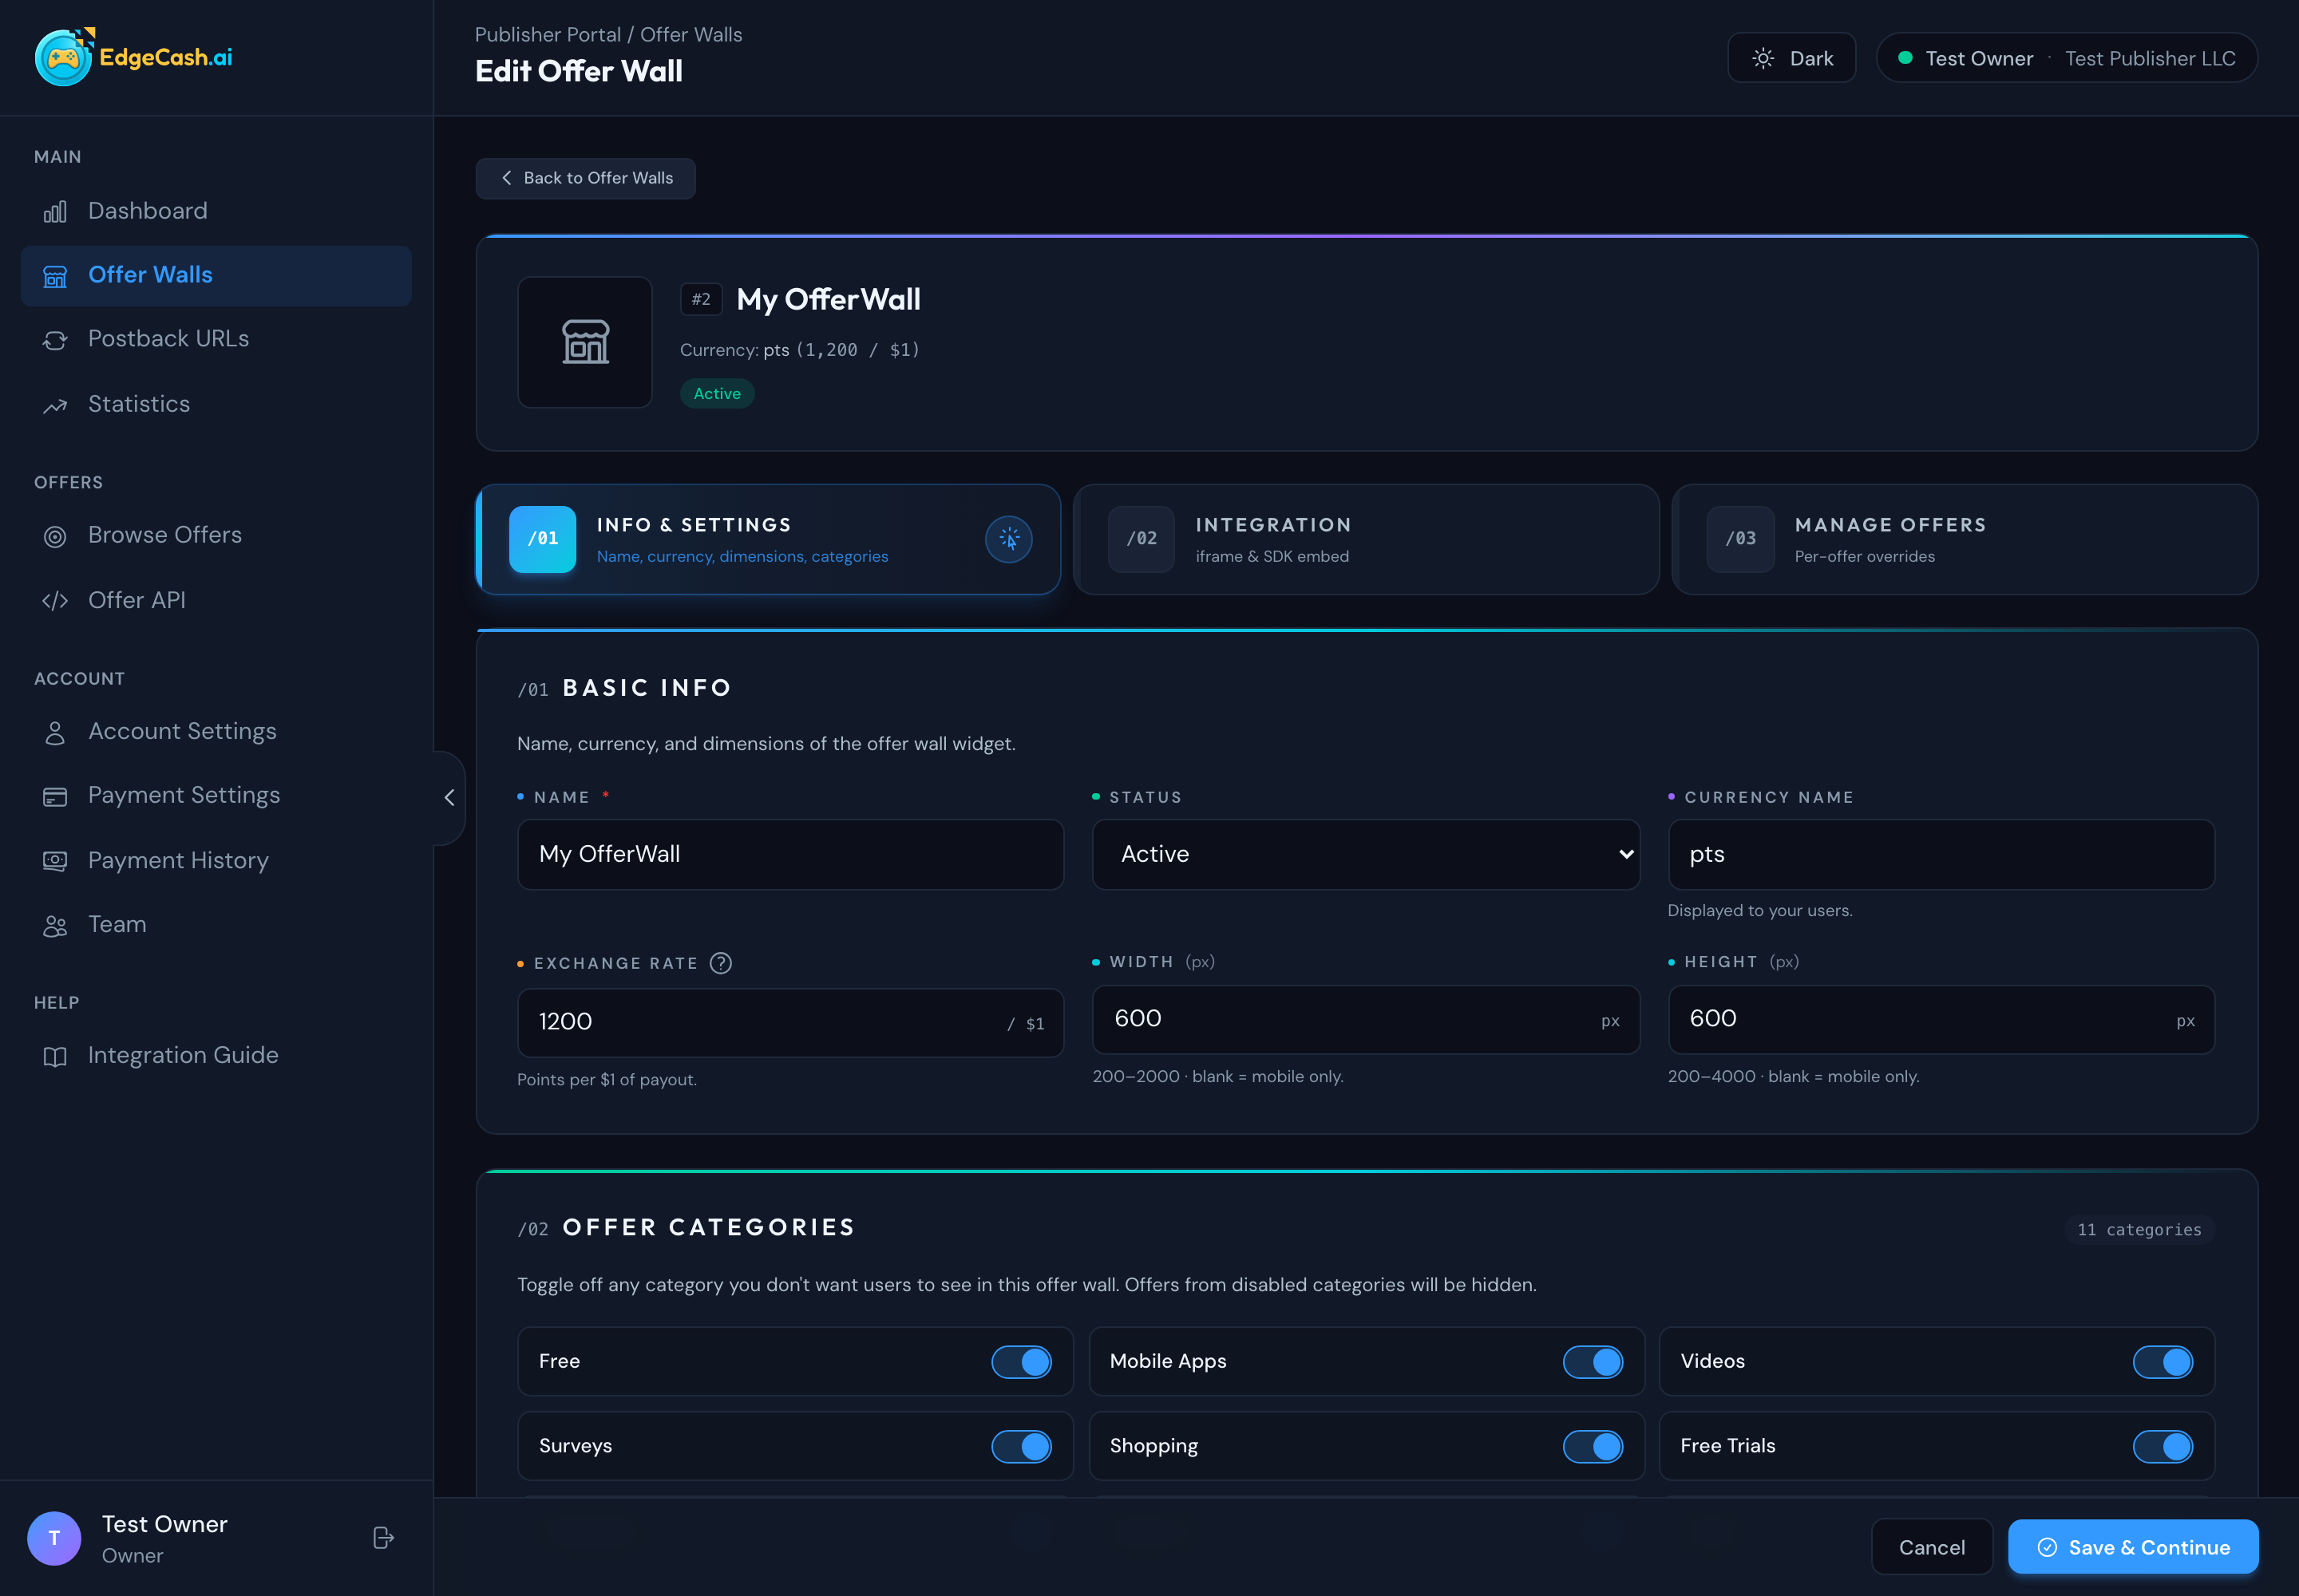
Task: Switch to the Info & Settings tab
Action: coord(769,540)
